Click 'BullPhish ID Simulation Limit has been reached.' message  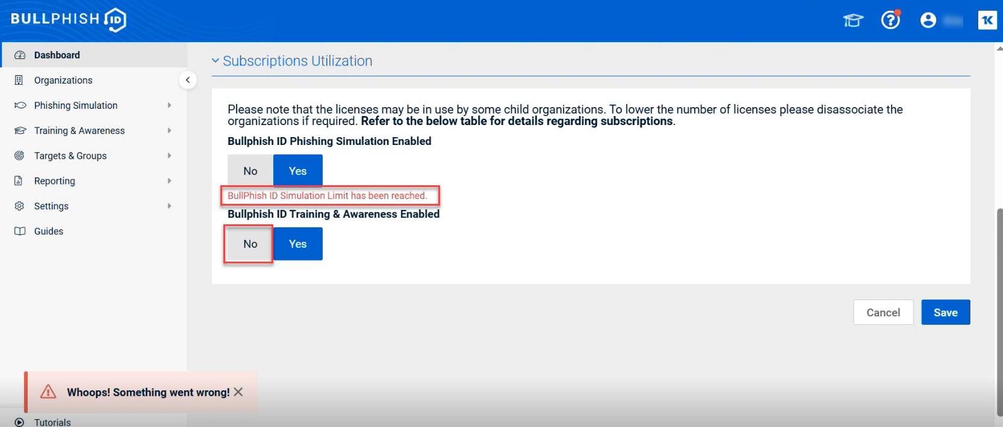tap(327, 195)
